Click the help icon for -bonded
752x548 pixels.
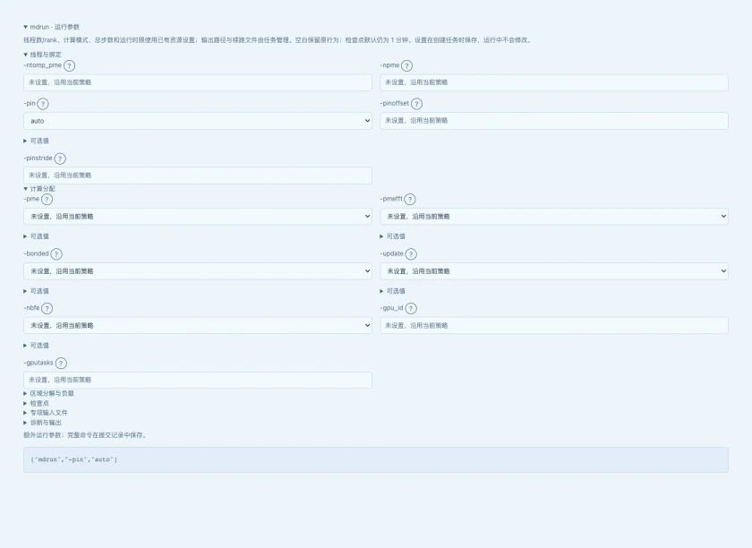[x=56, y=253]
